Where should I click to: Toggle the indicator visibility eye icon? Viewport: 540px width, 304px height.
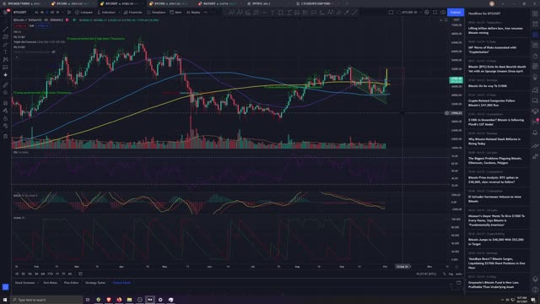tap(53, 52)
